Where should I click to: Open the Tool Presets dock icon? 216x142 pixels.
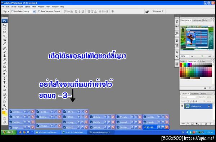(177, 33)
